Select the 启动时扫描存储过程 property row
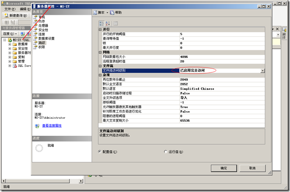This screenshot has height=192, width=290. 183,93
